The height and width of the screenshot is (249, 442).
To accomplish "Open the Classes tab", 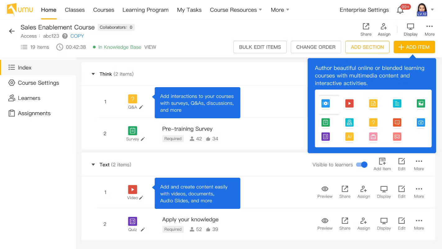I will [75, 10].
